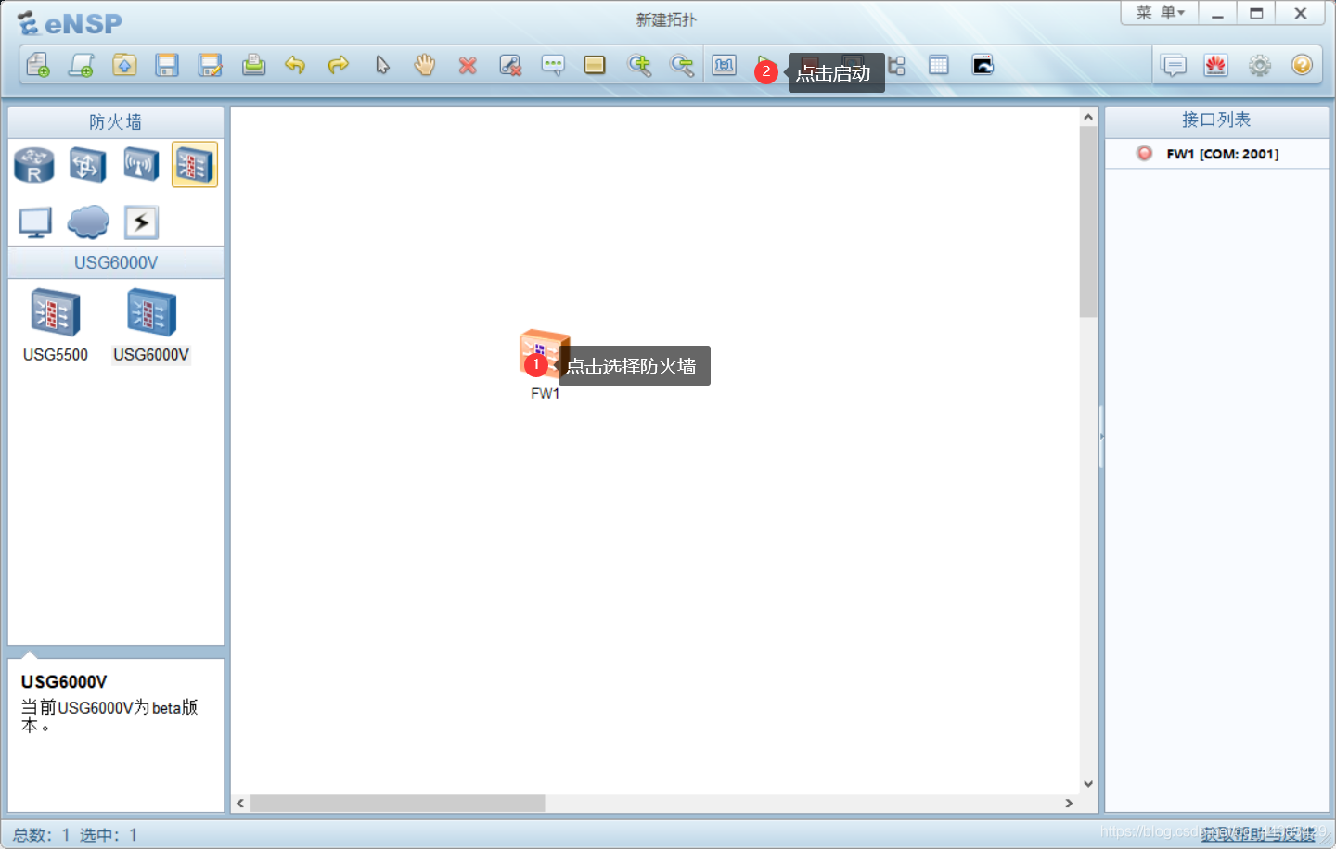The height and width of the screenshot is (849, 1336).
Task: Click the USG6000V description title
Action: [64, 682]
